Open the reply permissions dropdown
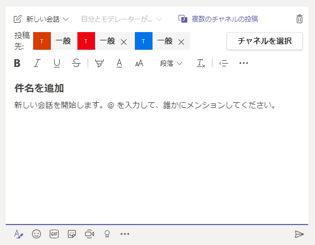315x245 pixels. tap(122, 19)
